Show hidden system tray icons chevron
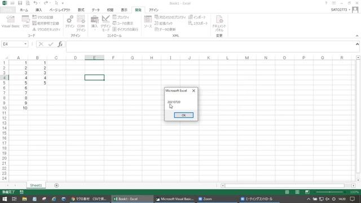 pos(309,199)
